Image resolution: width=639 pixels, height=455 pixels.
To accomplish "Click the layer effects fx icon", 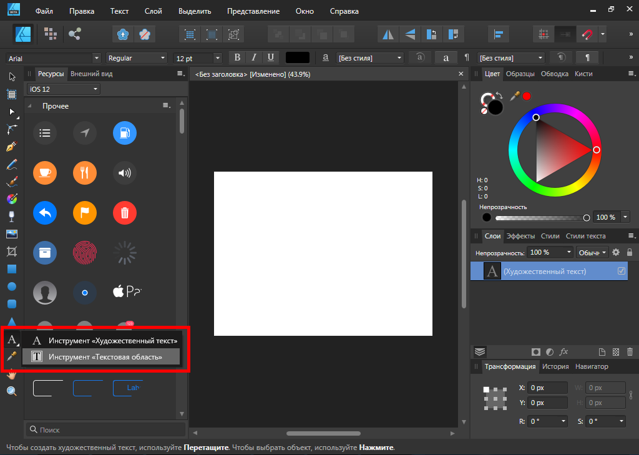I will [x=563, y=351].
